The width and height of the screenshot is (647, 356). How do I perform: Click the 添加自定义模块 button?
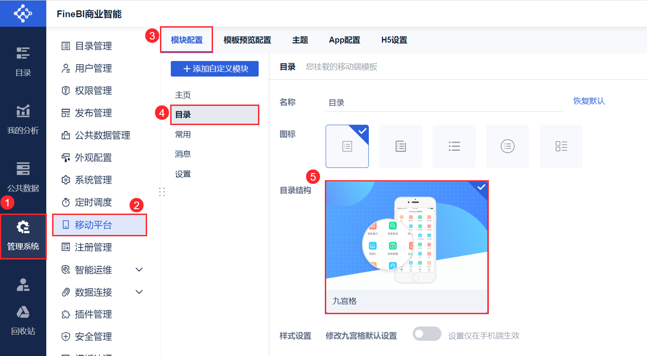click(x=214, y=69)
